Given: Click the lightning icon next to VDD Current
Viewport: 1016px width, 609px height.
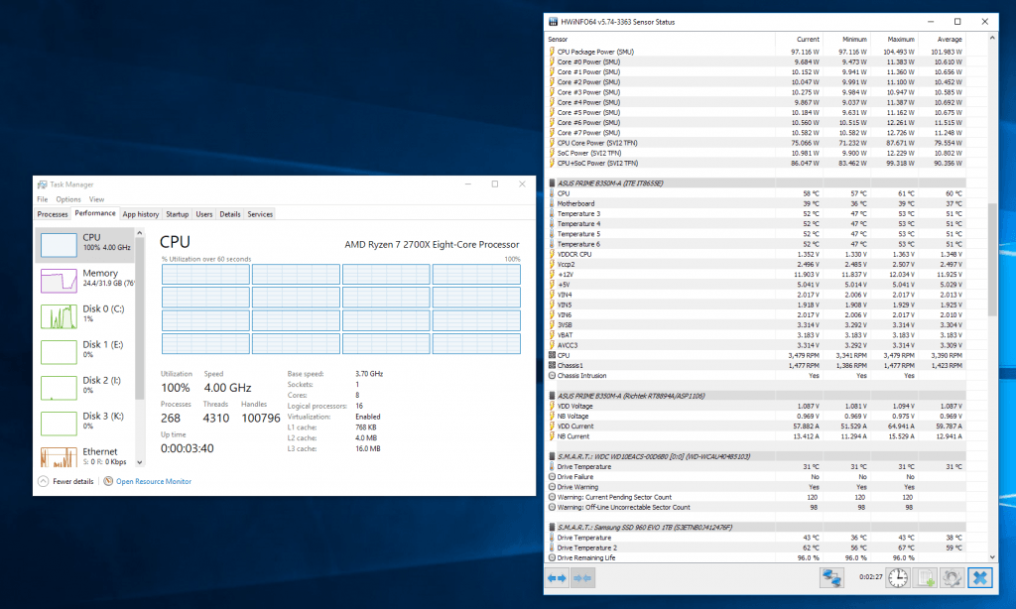Looking at the screenshot, I should tap(552, 426).
